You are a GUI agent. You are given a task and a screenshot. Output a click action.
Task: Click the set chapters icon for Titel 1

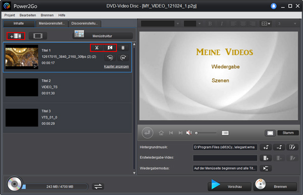point(110,48)
